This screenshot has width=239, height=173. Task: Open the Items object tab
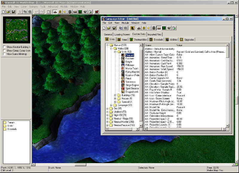point(122,40)
